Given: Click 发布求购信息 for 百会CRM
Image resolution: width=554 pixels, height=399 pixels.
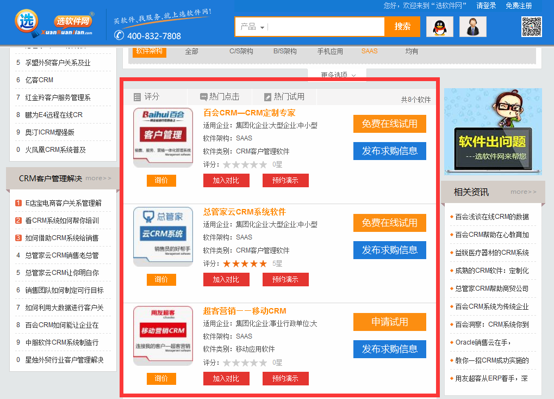Looking at the screenshot, I should [390, 151].
